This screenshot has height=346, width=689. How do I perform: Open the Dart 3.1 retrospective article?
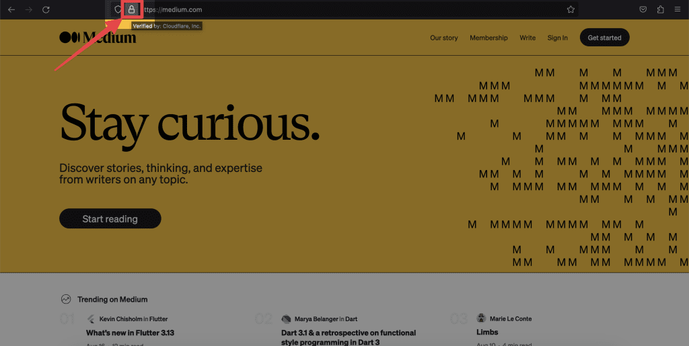pyautogui.click(x=349, y=337)
